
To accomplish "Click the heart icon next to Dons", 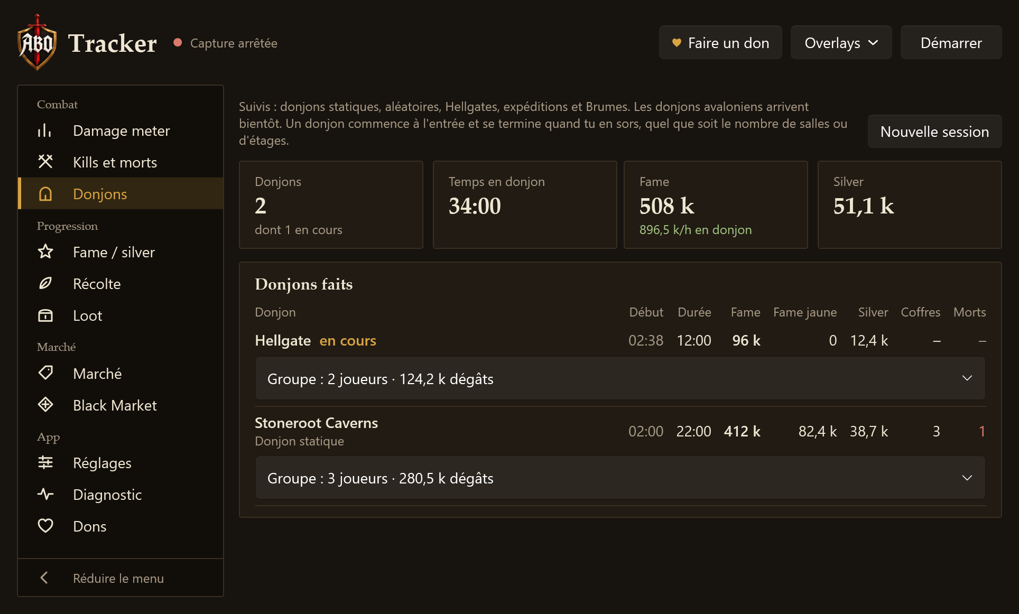I will tap(45, 526).
